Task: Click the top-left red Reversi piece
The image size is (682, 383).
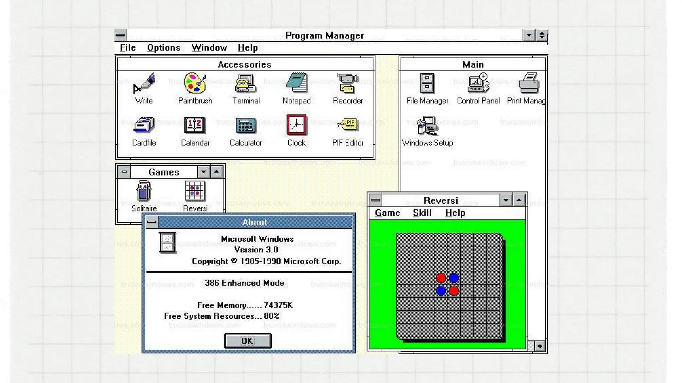Action: [441, 278]
